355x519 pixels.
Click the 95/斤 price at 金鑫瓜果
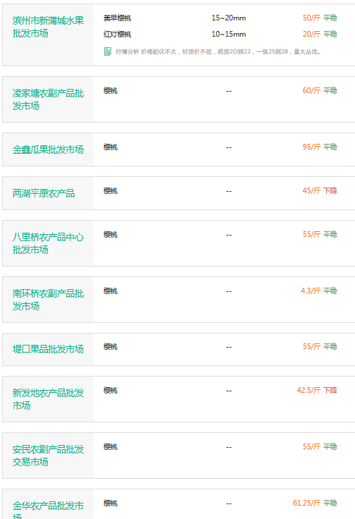(x=312, y=147)
